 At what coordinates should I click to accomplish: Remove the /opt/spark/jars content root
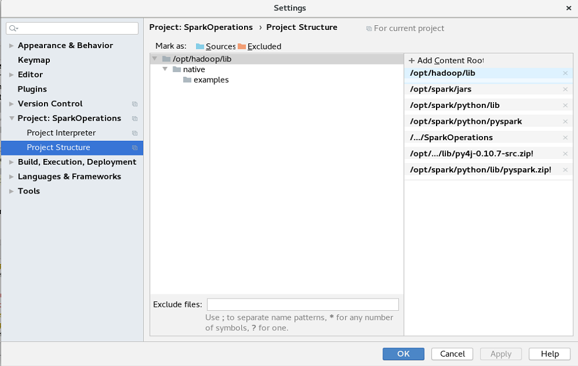click(x=565, y=89)
